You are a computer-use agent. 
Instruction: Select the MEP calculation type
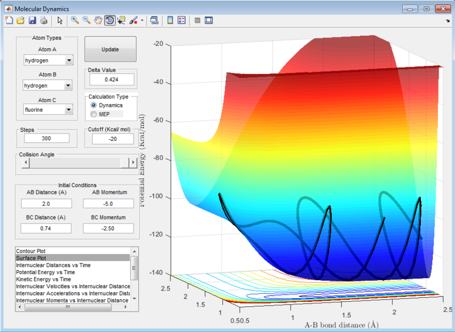coord(94,114)
